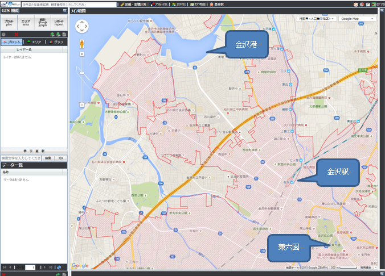Open the Google Map type dropdown

pos(357,19)
